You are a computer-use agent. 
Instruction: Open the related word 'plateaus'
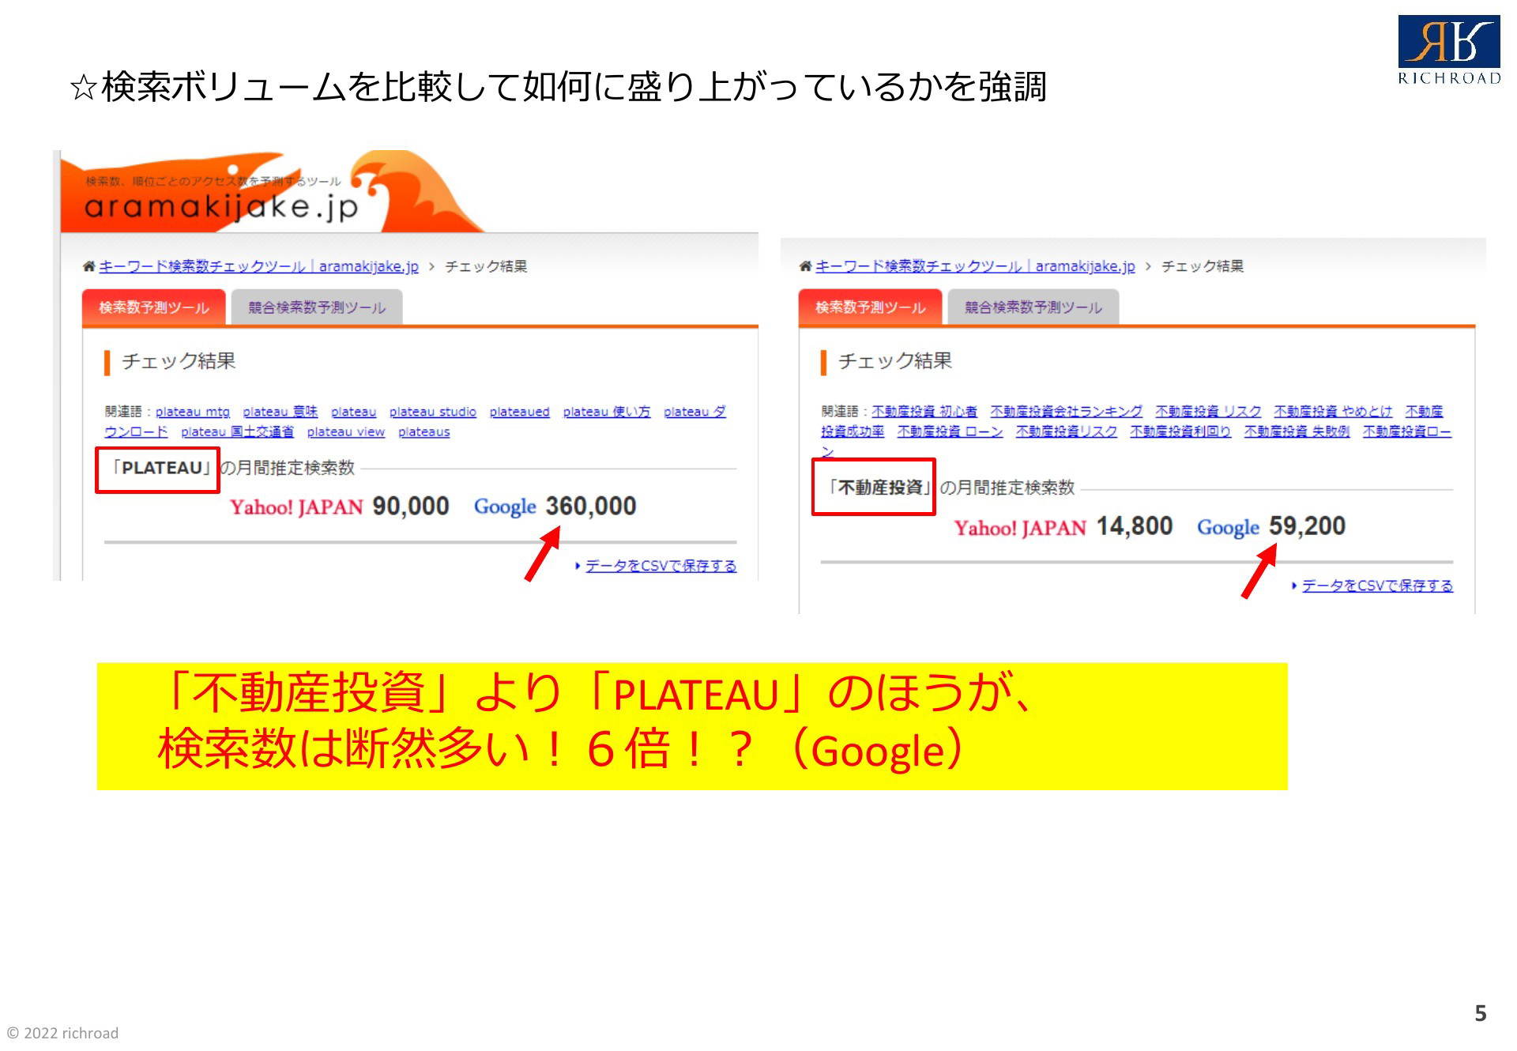423,432
